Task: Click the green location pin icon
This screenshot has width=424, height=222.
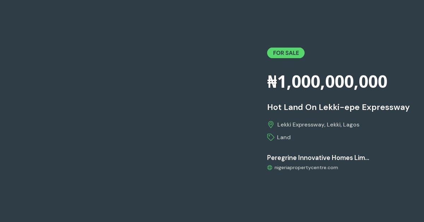Action: pyautogui.click(x=271, y=124)
